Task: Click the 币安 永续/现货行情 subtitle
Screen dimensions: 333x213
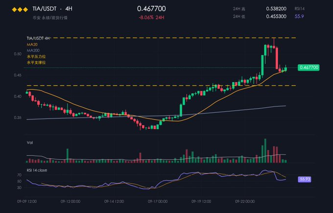Action: (x=50, y=18)
